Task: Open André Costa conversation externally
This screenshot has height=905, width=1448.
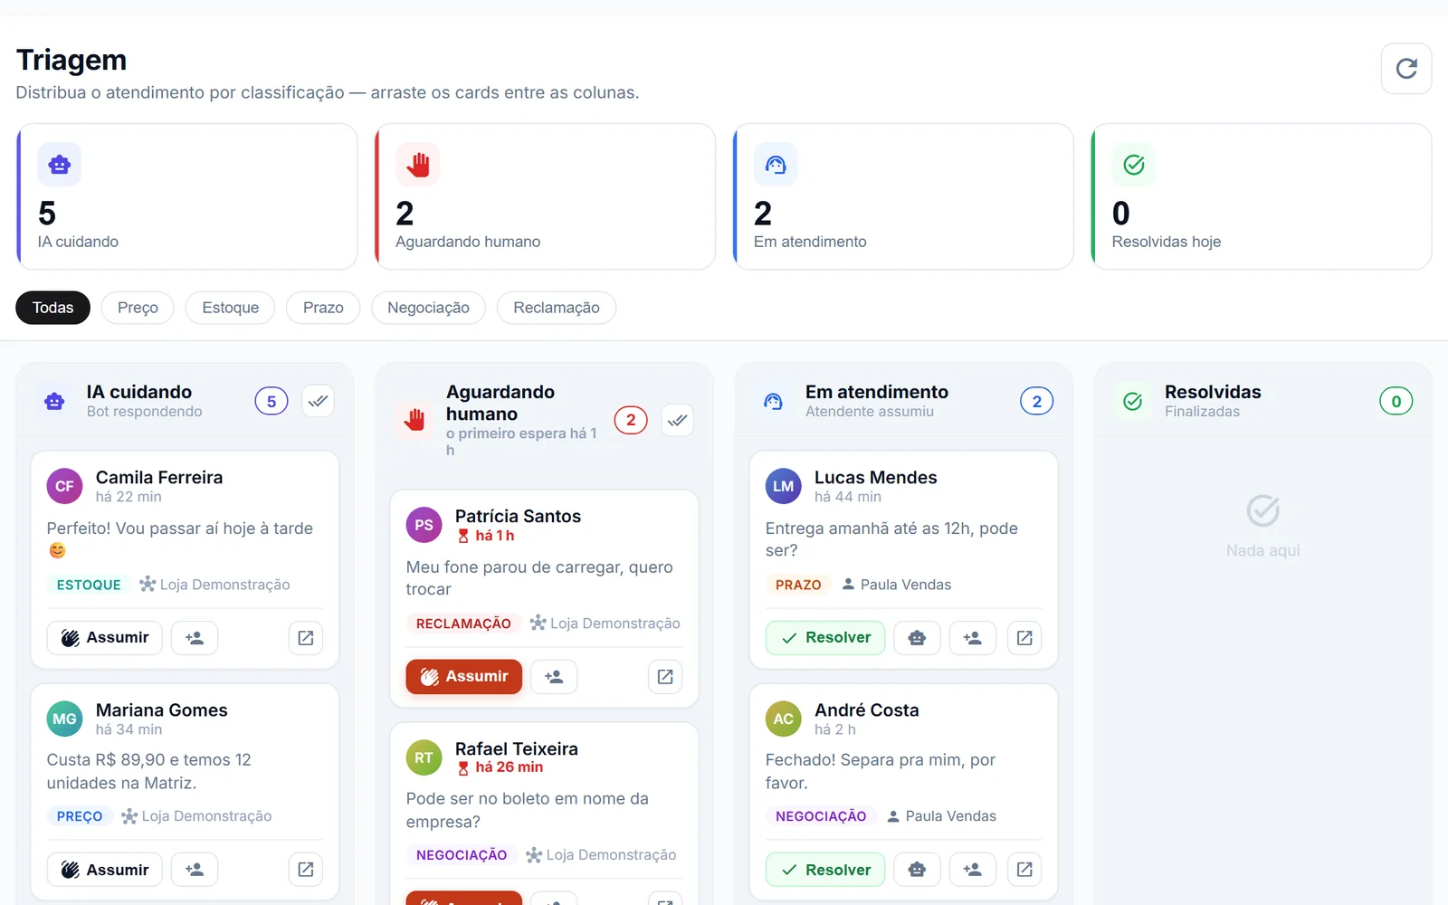Action: click(x=1024, y=870)
